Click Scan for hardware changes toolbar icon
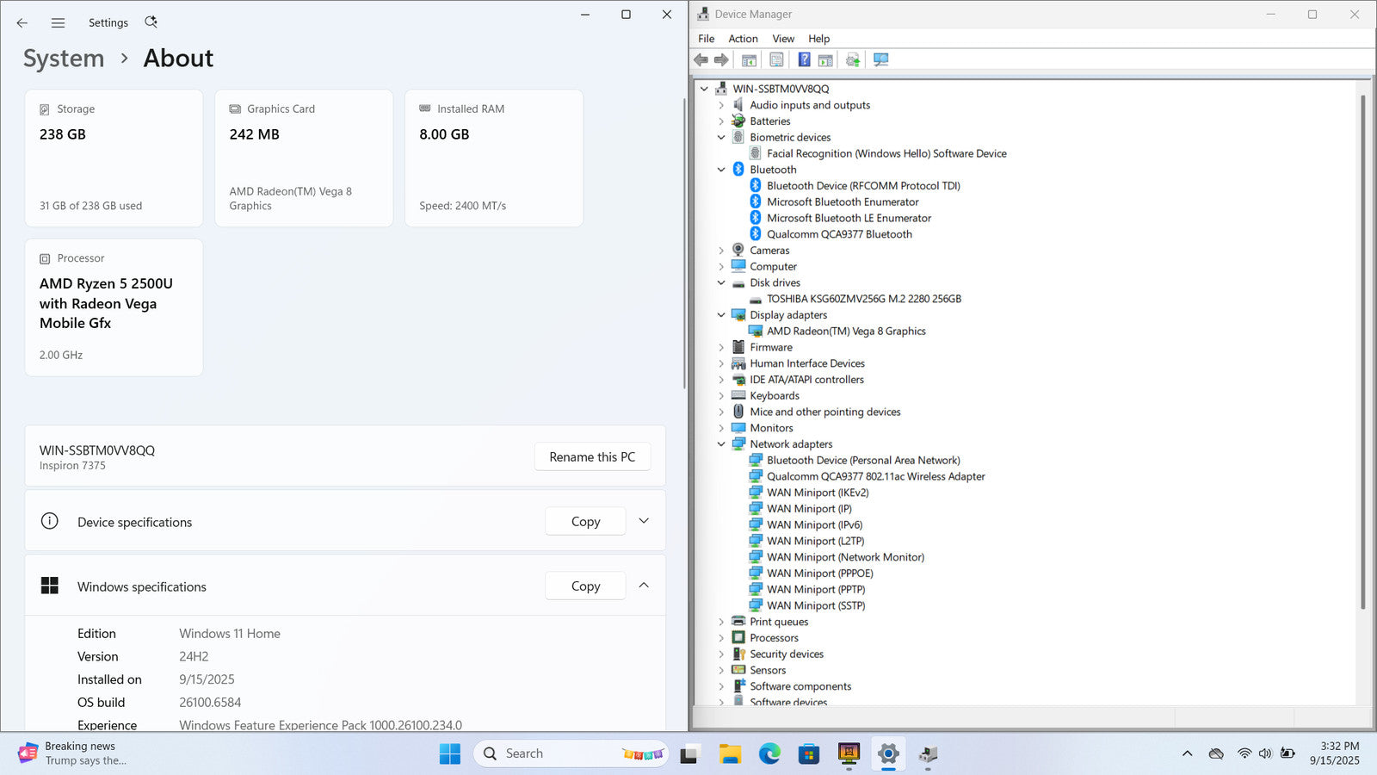The image size is (1377, 775). point(880,59)
